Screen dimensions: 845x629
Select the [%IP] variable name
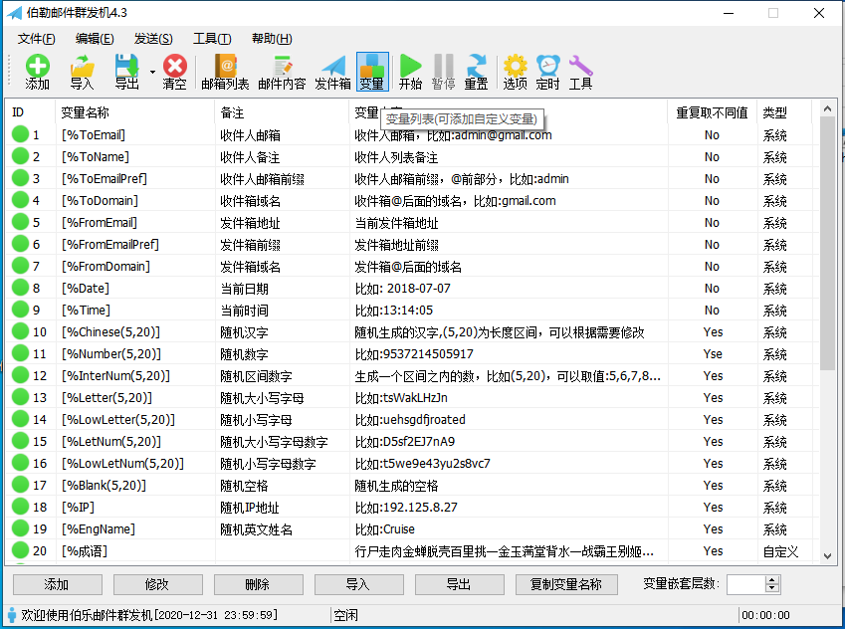coord(79,508)
